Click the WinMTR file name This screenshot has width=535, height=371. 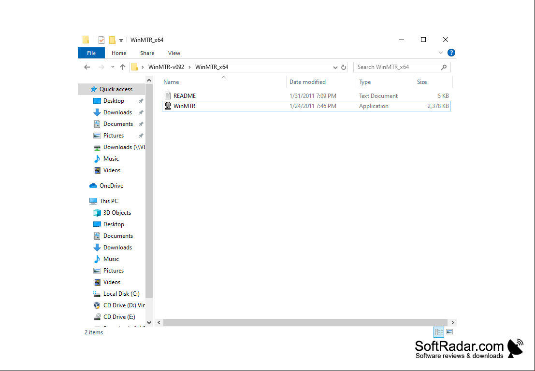(185, 106)
